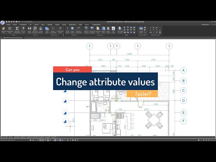Open the Create Table tool
216x162 pixels.
141,30
